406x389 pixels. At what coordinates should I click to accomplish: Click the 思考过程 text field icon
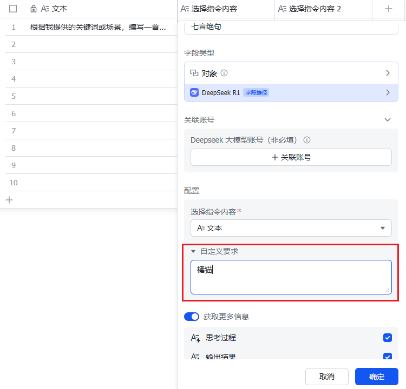click(x=195, y=338)
